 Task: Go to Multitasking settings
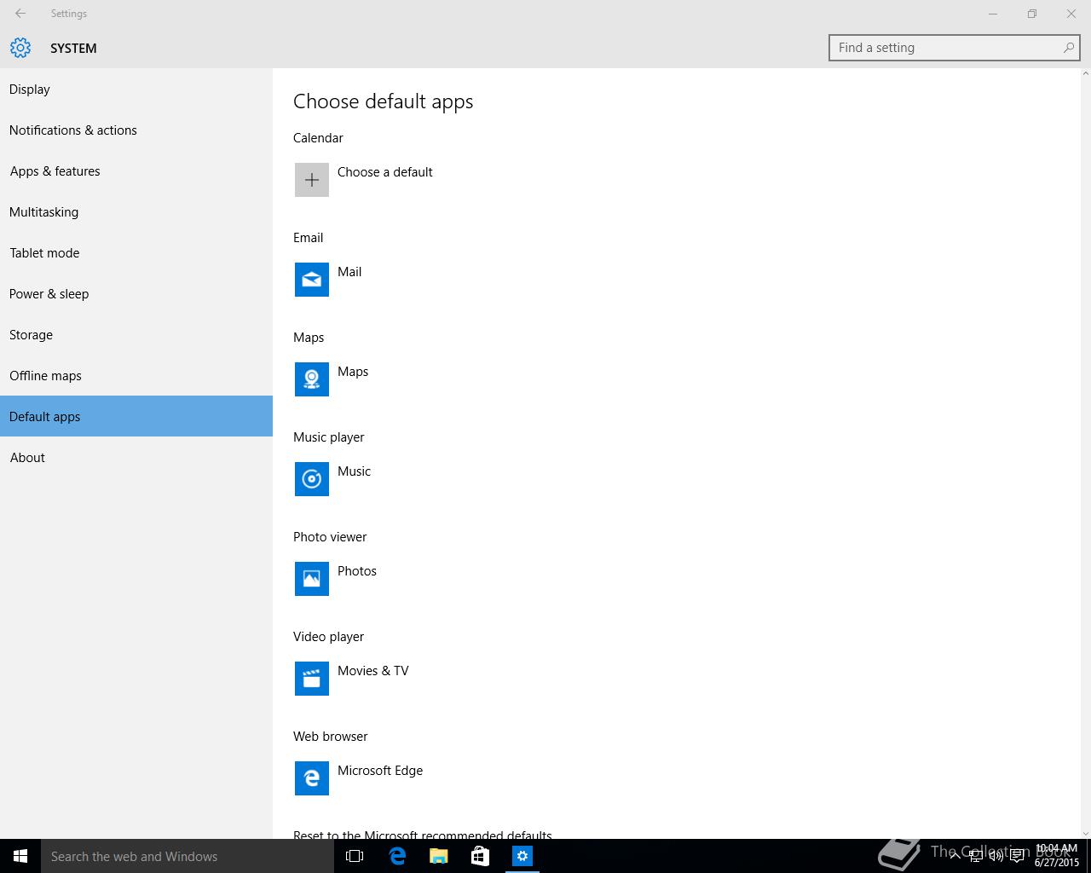136,212
